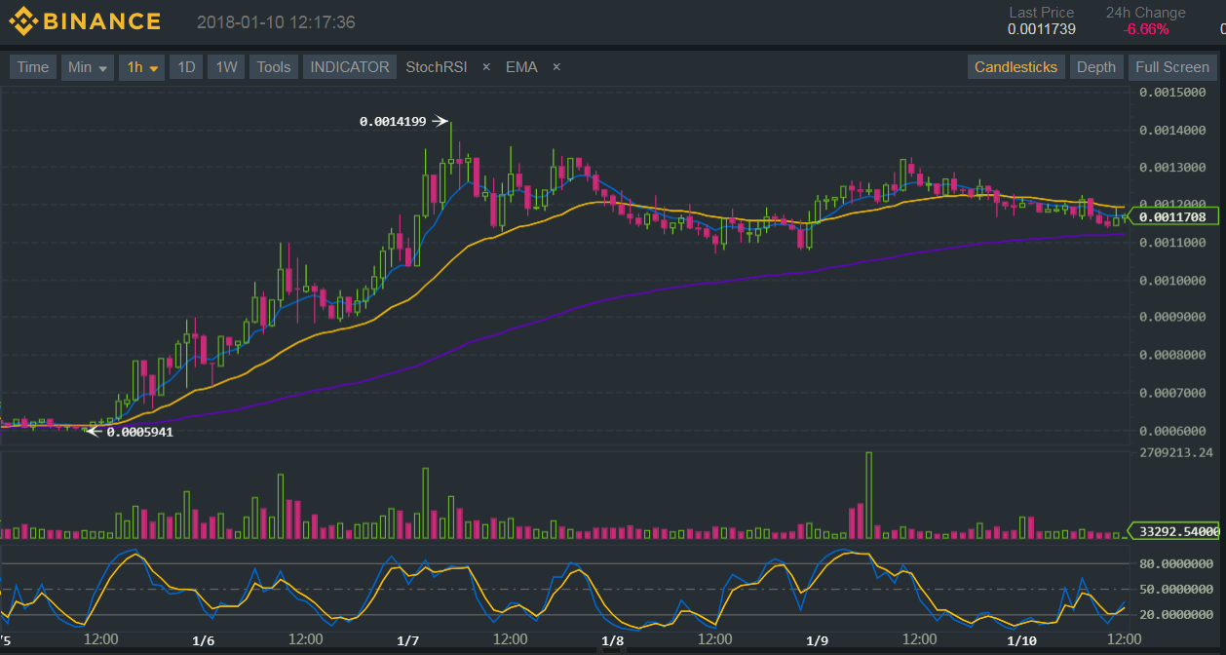Open Full Screen mode
Viewport: 1226px width, 655px height.
point(1172,67)
